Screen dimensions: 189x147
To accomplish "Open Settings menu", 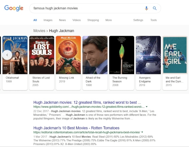I will [x=138, y=20].
